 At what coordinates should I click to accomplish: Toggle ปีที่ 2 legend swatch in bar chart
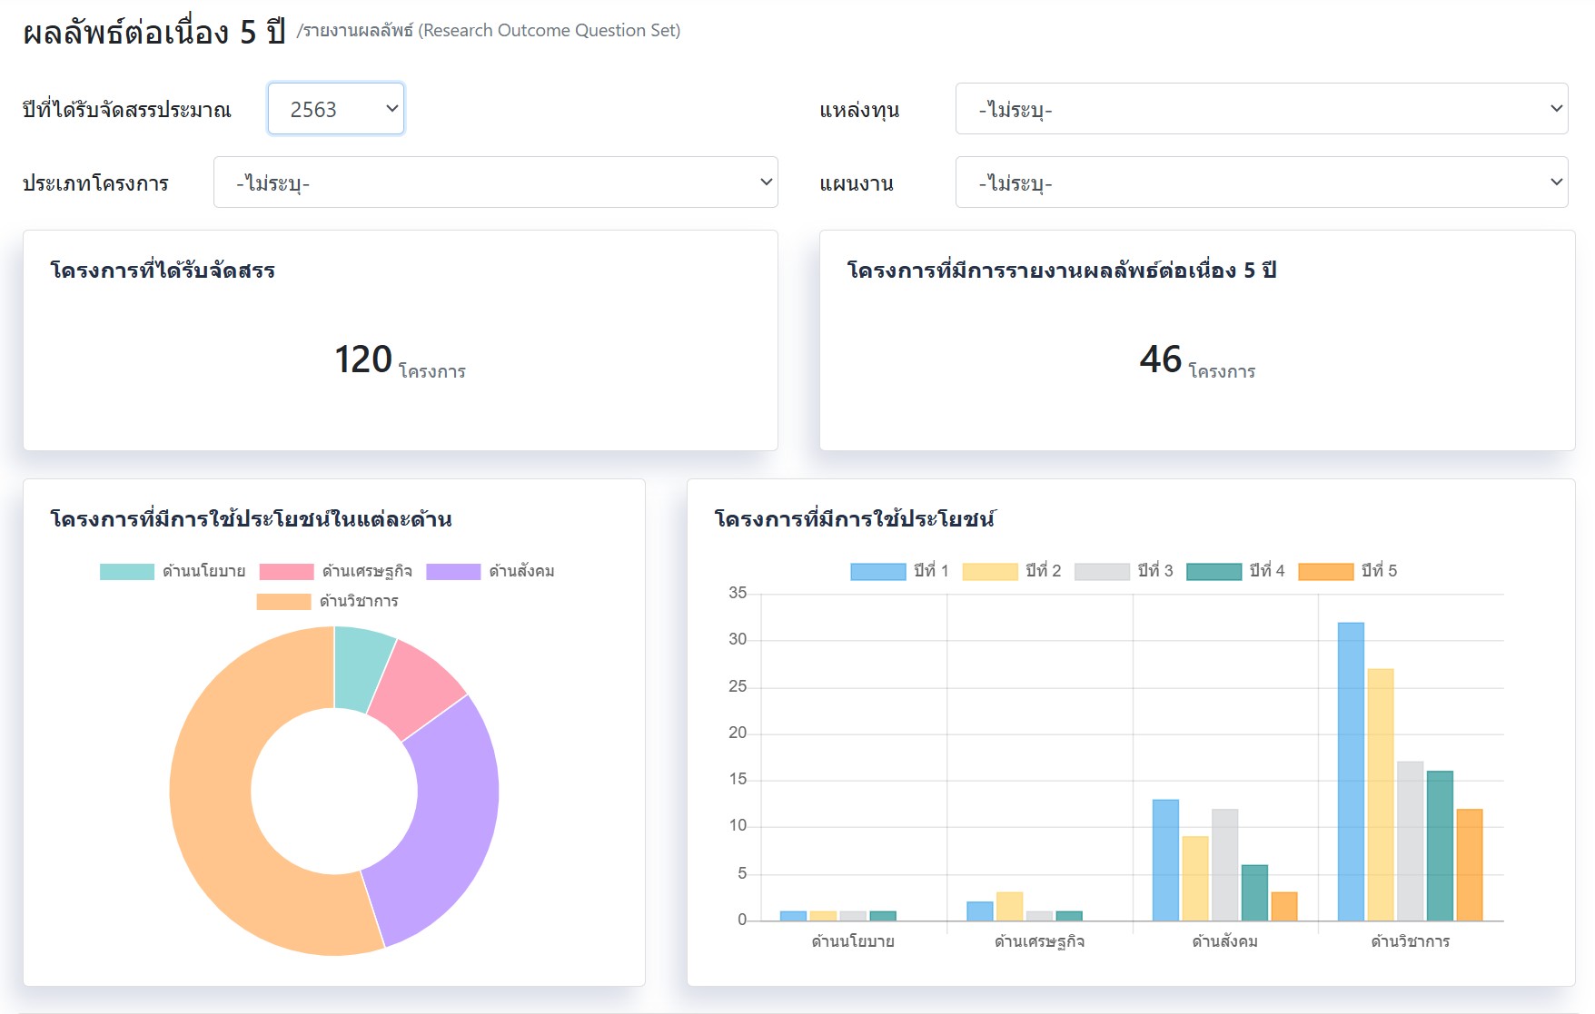990,571
